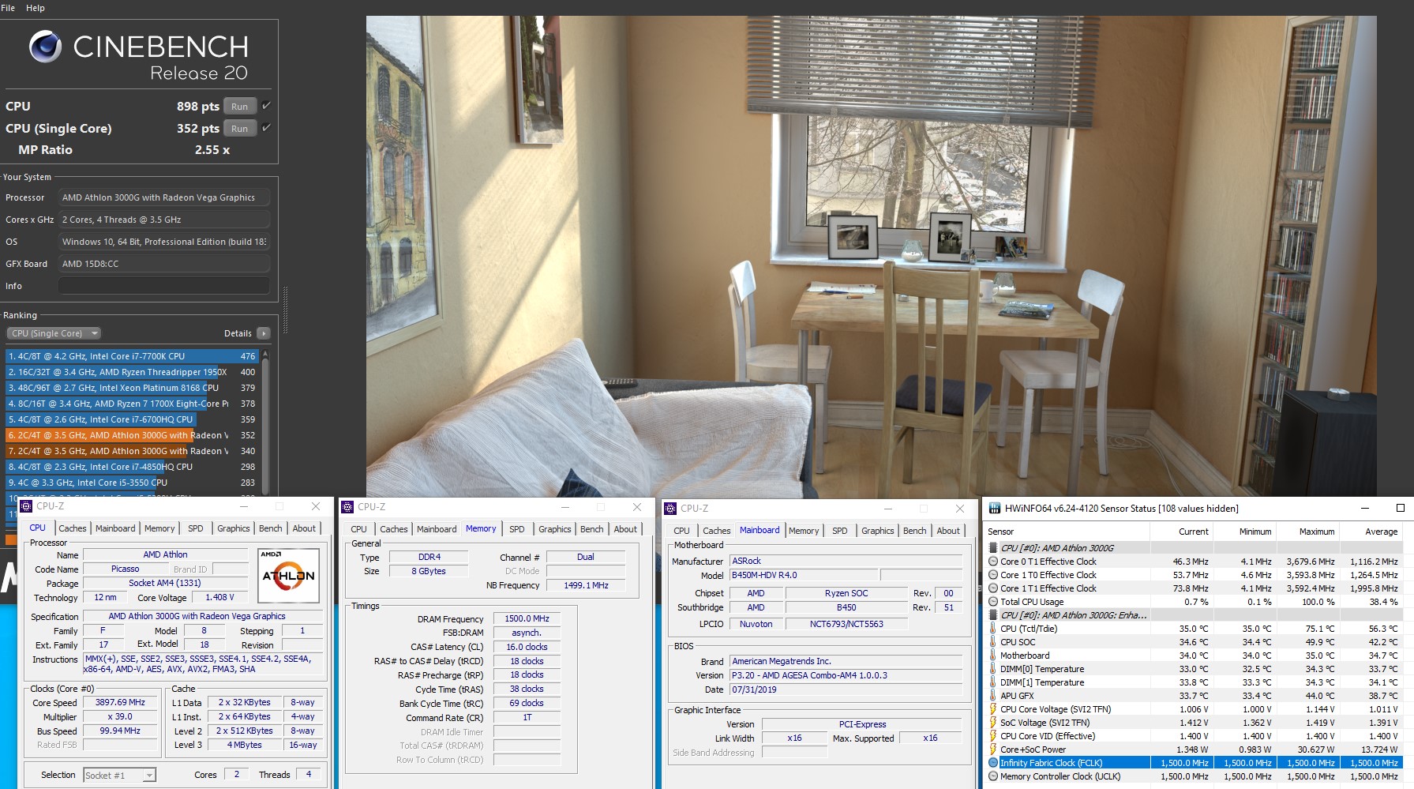Viewport: 1414px width, 789px height.
Task: Open Mainboard tab in first CPU-Z window
Action: coord(115,529)
